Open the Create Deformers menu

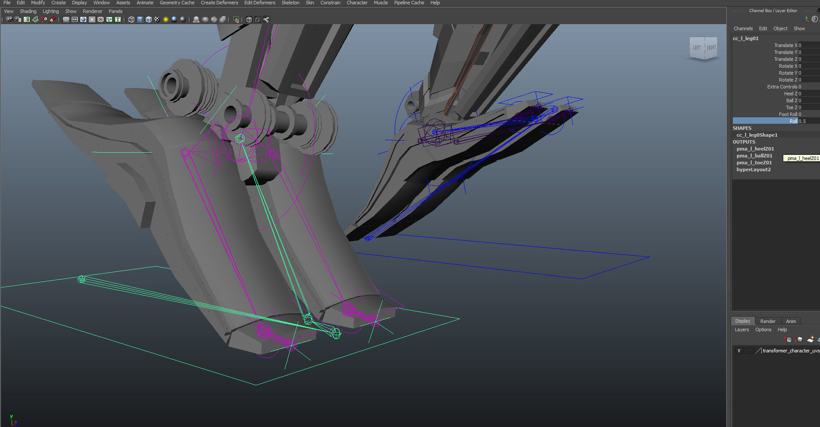click(x=219, y=3)
